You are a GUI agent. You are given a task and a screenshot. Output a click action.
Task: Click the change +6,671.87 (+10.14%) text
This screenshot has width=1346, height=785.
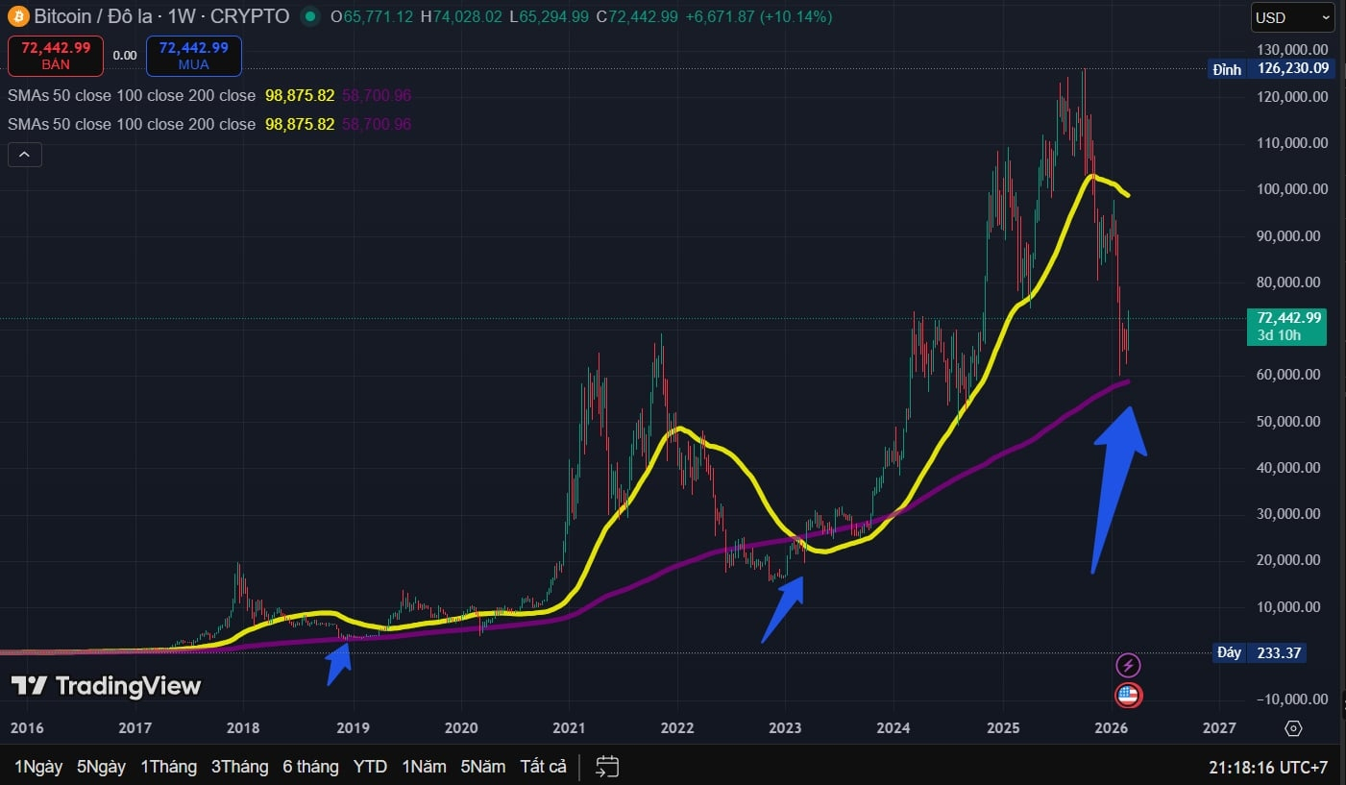(x=759, y=16)
